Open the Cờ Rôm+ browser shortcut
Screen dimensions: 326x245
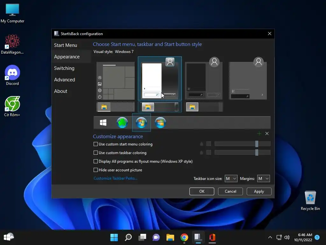coord(12,107)
